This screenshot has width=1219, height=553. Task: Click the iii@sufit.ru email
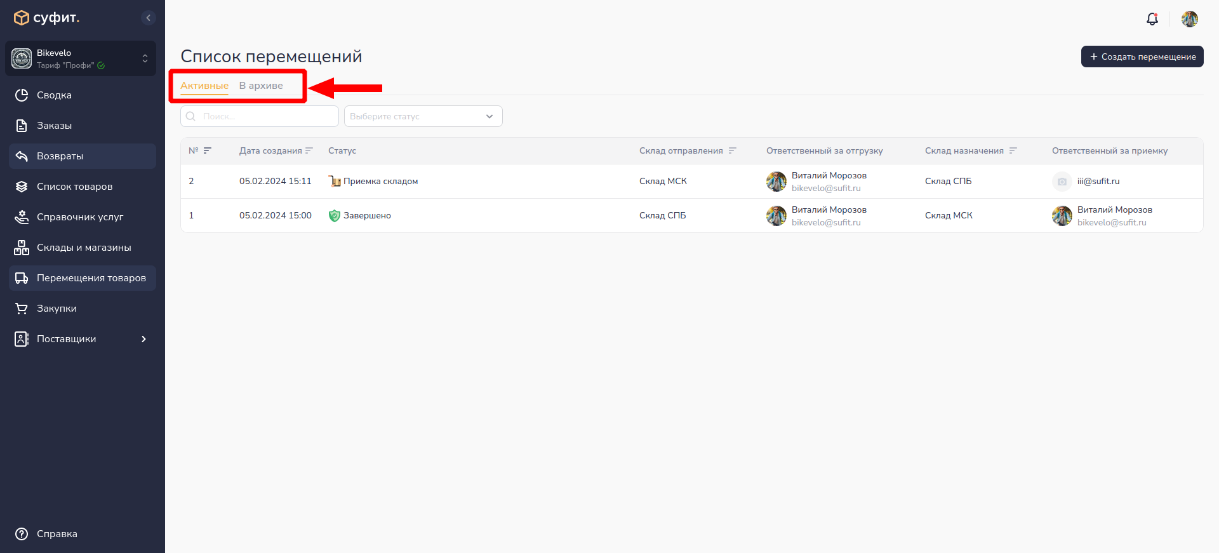(1098, 181)
